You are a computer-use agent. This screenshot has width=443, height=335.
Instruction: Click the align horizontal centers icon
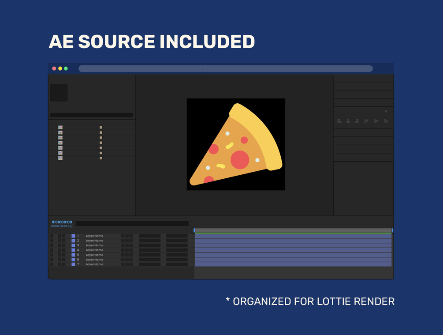coord(348,121)
